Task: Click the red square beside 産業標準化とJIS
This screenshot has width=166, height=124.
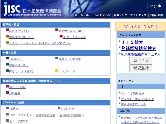Action: click(7, 30)
